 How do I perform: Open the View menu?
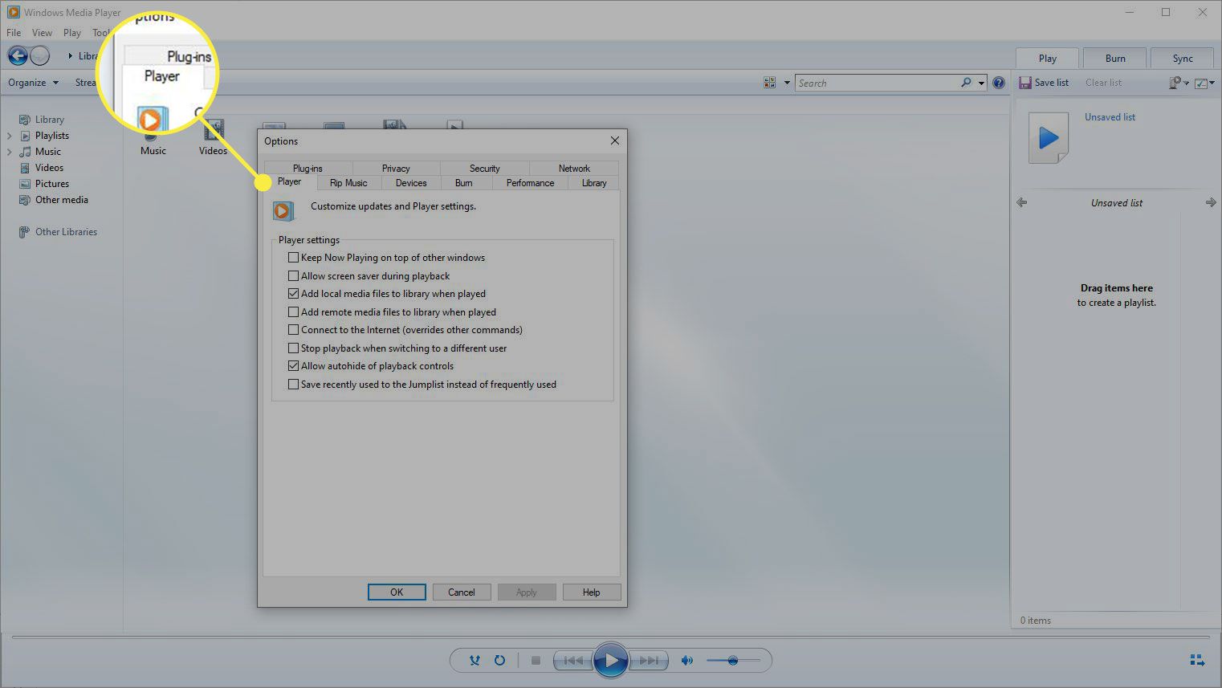click(x=42, y=33)
